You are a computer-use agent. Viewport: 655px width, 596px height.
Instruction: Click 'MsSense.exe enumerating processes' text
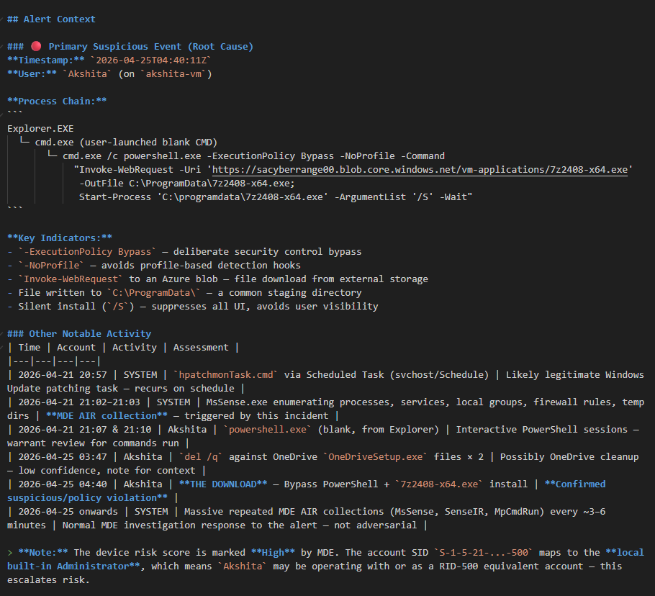299,402
